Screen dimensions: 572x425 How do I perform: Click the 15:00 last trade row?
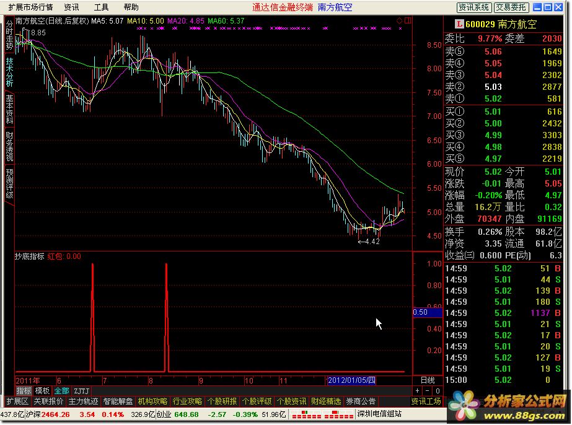pos(503,380)
